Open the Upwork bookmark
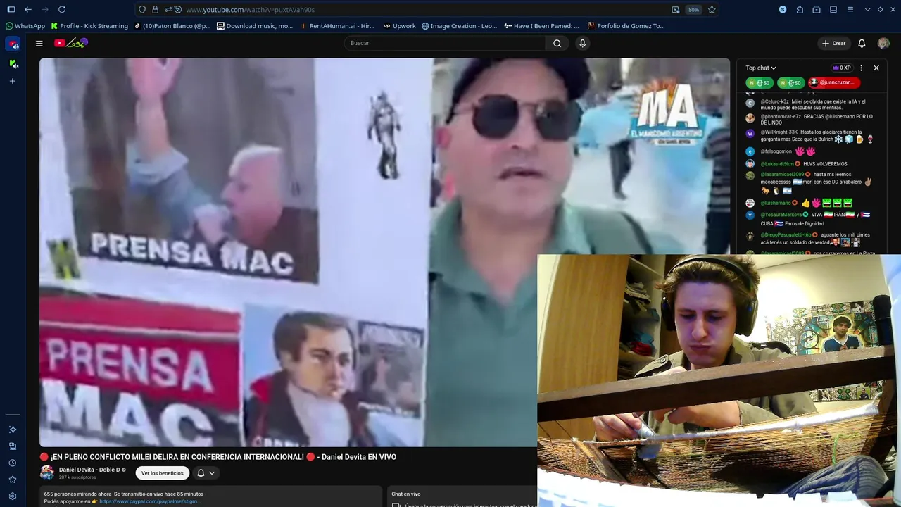 click(400, 26)
